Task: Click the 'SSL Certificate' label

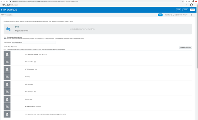Action: click(x=29, y=84)
